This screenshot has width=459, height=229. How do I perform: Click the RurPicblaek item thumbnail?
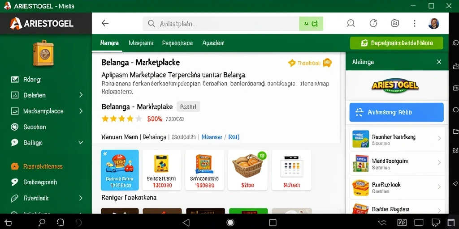point(360,187)
